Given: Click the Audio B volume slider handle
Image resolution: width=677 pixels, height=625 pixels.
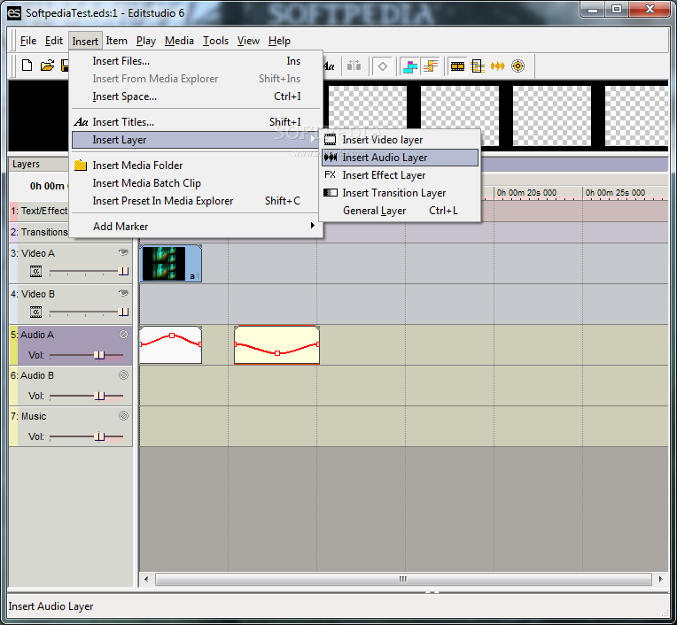Looking at the screenshot, I should click(x=100, y=396).
